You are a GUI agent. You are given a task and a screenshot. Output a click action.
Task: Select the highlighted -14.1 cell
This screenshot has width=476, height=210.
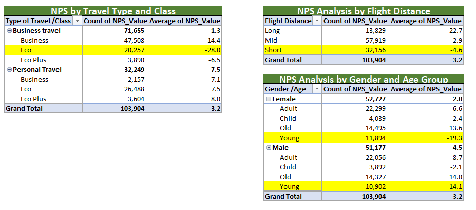tap(454, 187)
